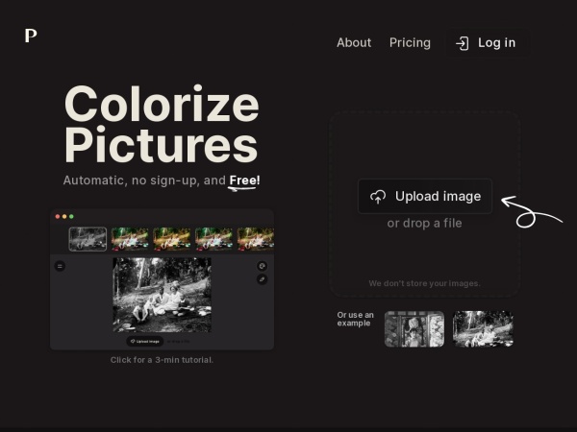Image resolution: width=577 pixels, height=432 pixels.
Task: Select the picnic example photo
Action: point(483,328)
